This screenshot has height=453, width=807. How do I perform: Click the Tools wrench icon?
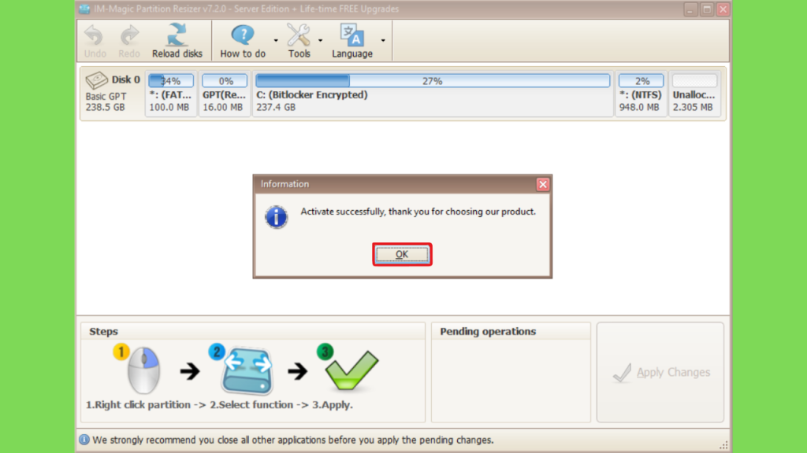point(299,35)
